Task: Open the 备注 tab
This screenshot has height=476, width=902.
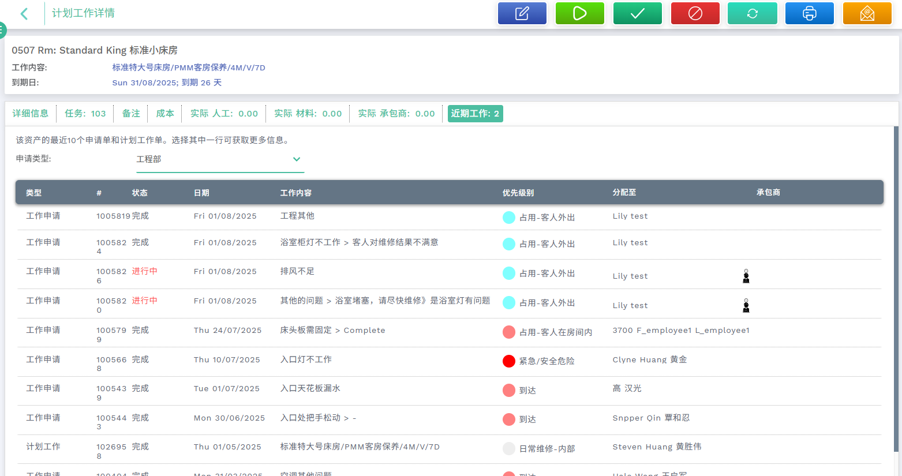Action: pyautogui.click(x=131, y=114)
